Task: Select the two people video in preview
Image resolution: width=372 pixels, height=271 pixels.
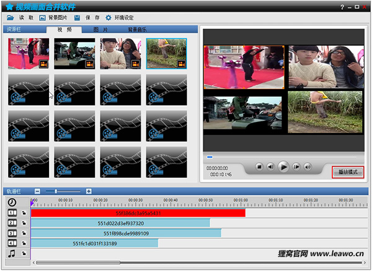Action: [326, 67]
